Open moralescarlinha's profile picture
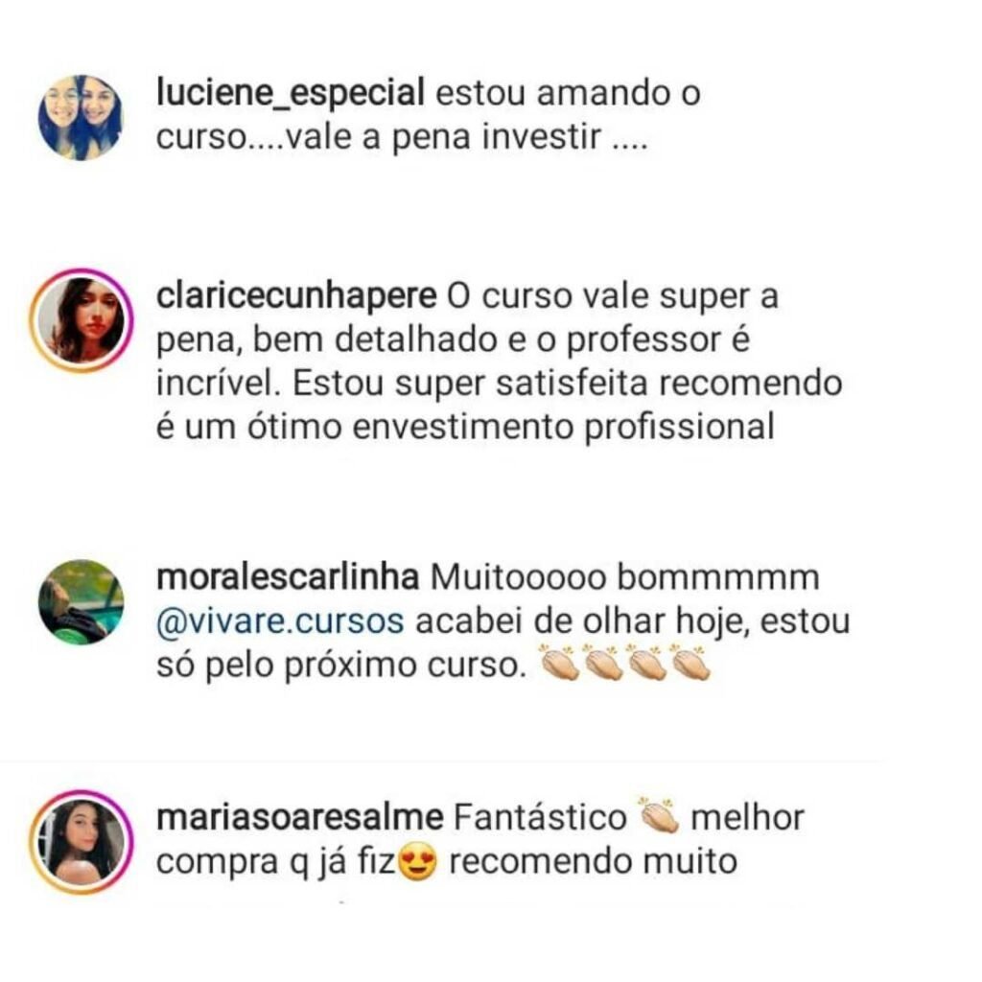Viewport: 982px width, 982px height. point(81,602)
